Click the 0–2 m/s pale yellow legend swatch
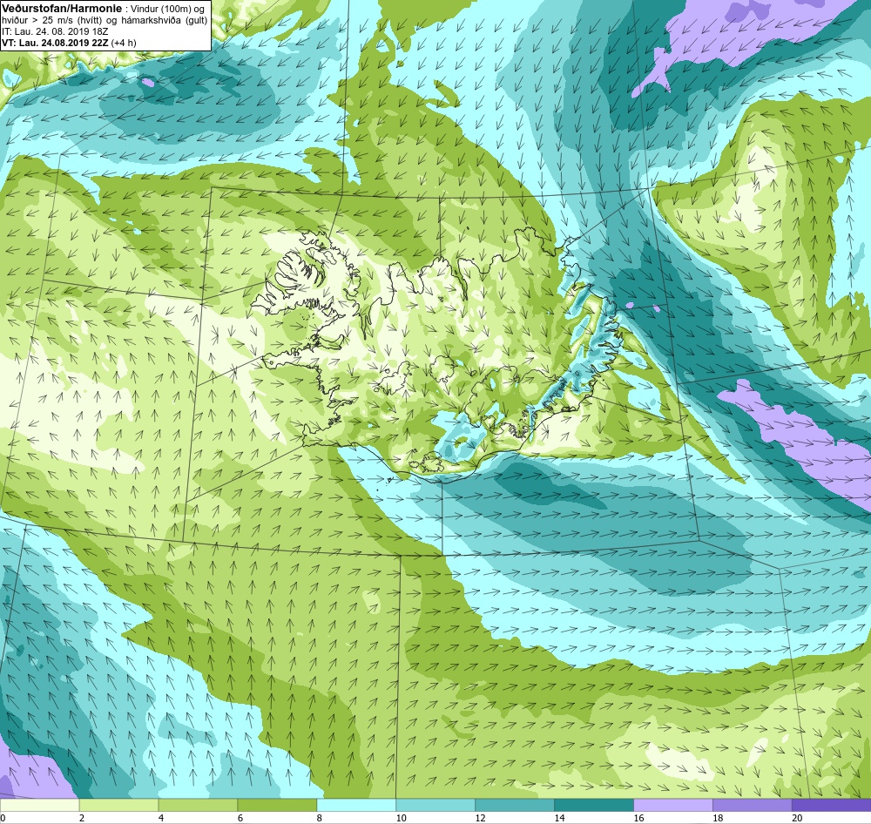Screen dimensions: 871x824 coord(39,805)
